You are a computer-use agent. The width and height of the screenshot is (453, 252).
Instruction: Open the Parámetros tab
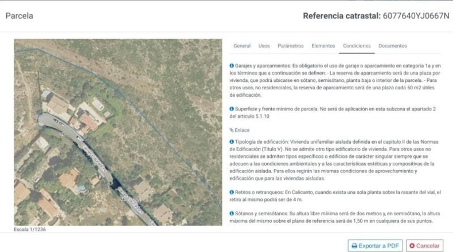(290, 46)
